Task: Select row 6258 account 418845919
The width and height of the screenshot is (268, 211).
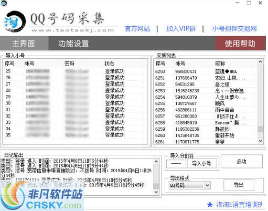Action: click(206, 123)
